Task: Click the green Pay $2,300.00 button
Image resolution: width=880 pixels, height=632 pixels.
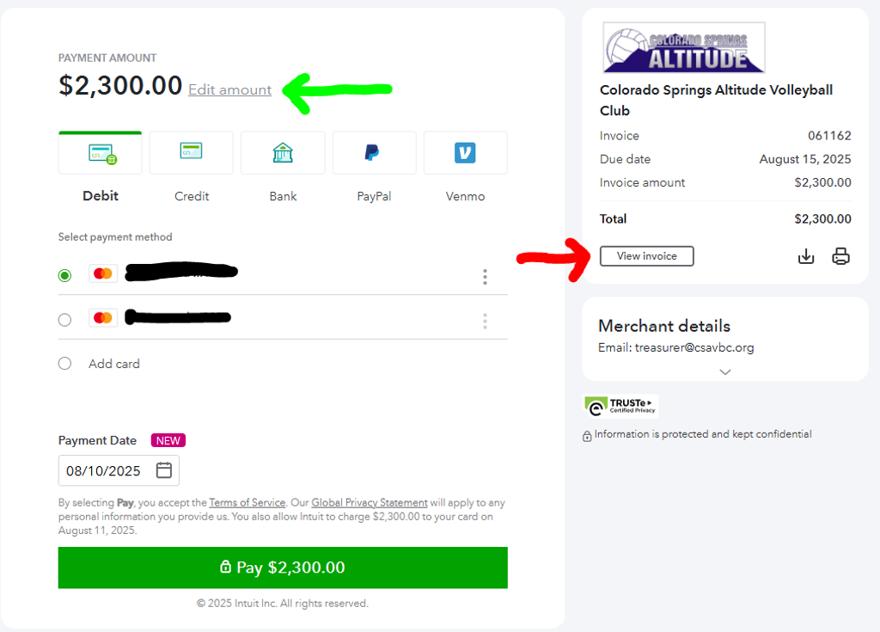Action: pyautogui.click(x=283, y=568)
